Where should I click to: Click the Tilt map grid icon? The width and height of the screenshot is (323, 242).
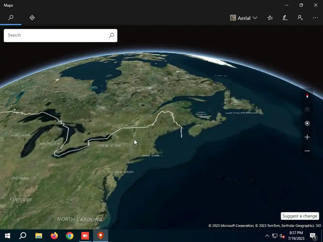pos(307,109)
